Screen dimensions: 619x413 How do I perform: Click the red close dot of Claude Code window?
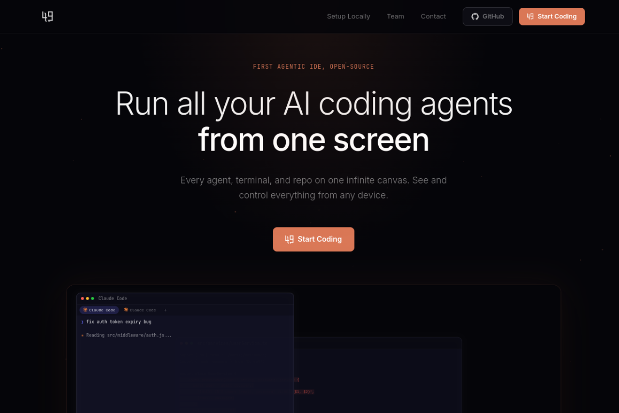tap(82, 298)
